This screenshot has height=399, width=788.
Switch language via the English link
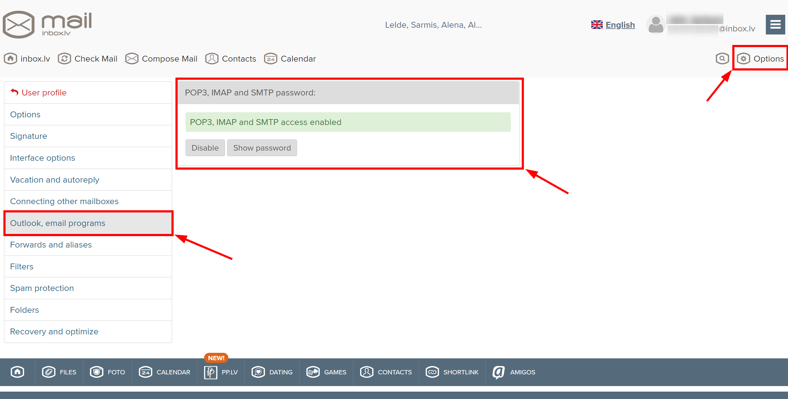pos(620,25)
